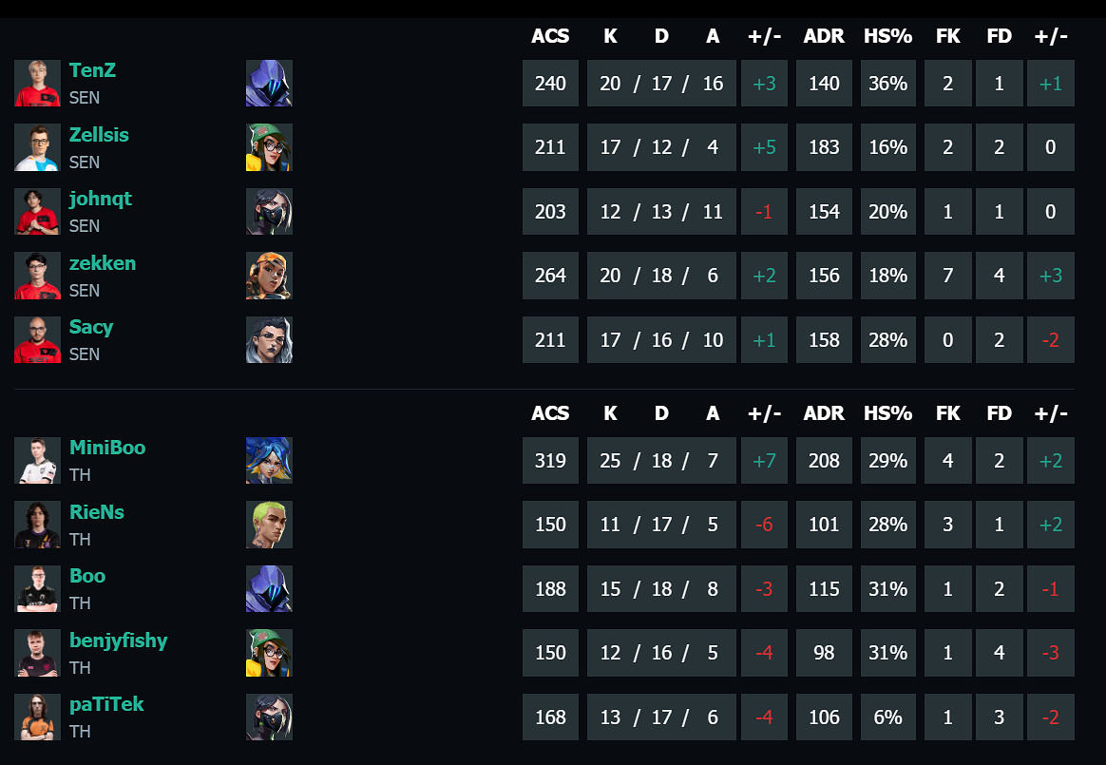This screenshot has width=1106, height=765.
Task: Select the Gekko agent icon next to RieNs
Action: (269, 525)
